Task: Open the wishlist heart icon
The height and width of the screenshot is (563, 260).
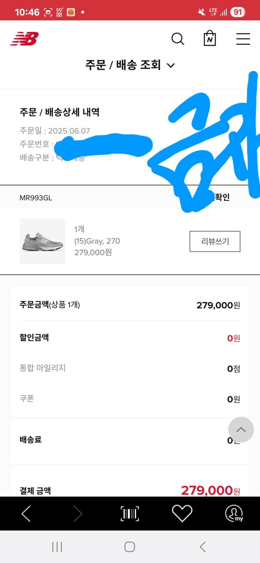Action: point(182,513)
